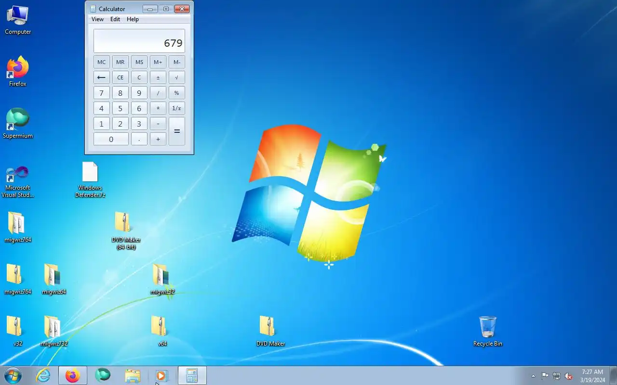Switch to Firefox in the taskbar
617x385 pixels.
(73, 375)
